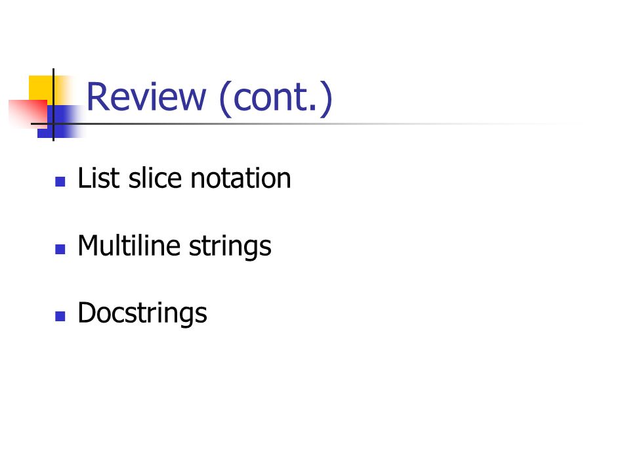The height and width of the screenshot is (473, 630).
Task: Select the List slice notation bullet text
Action: click(184, 178)
